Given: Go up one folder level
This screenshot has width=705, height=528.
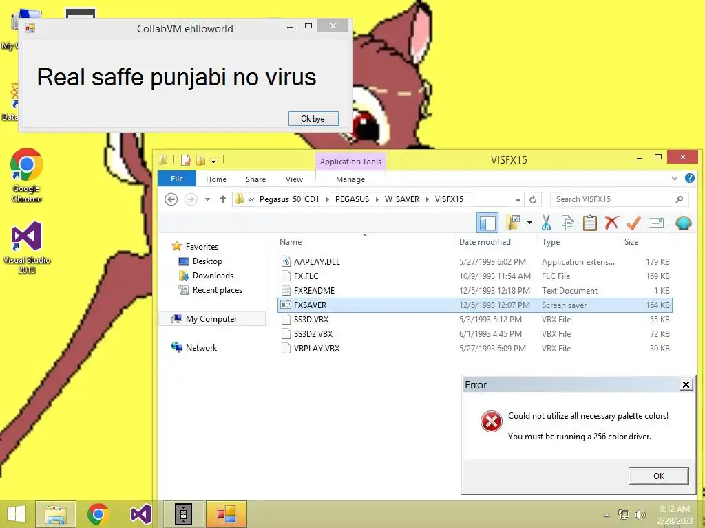Looking at the screenshot, I should click(222, 199).
